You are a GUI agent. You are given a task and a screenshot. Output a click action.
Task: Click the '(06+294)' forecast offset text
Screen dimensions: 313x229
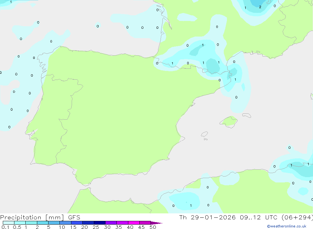tap(297, 217)
